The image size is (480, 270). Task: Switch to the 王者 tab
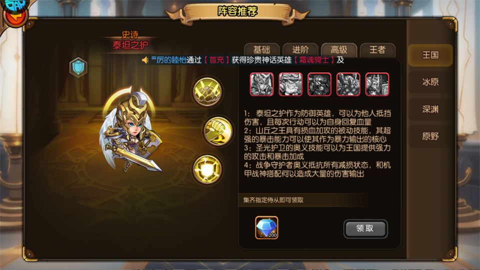pyautogui.click(x=377, y=49)
